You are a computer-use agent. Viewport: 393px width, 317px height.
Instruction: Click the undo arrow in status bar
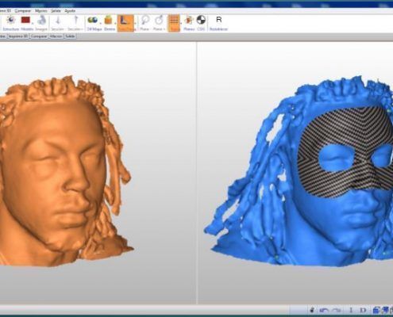325,310
